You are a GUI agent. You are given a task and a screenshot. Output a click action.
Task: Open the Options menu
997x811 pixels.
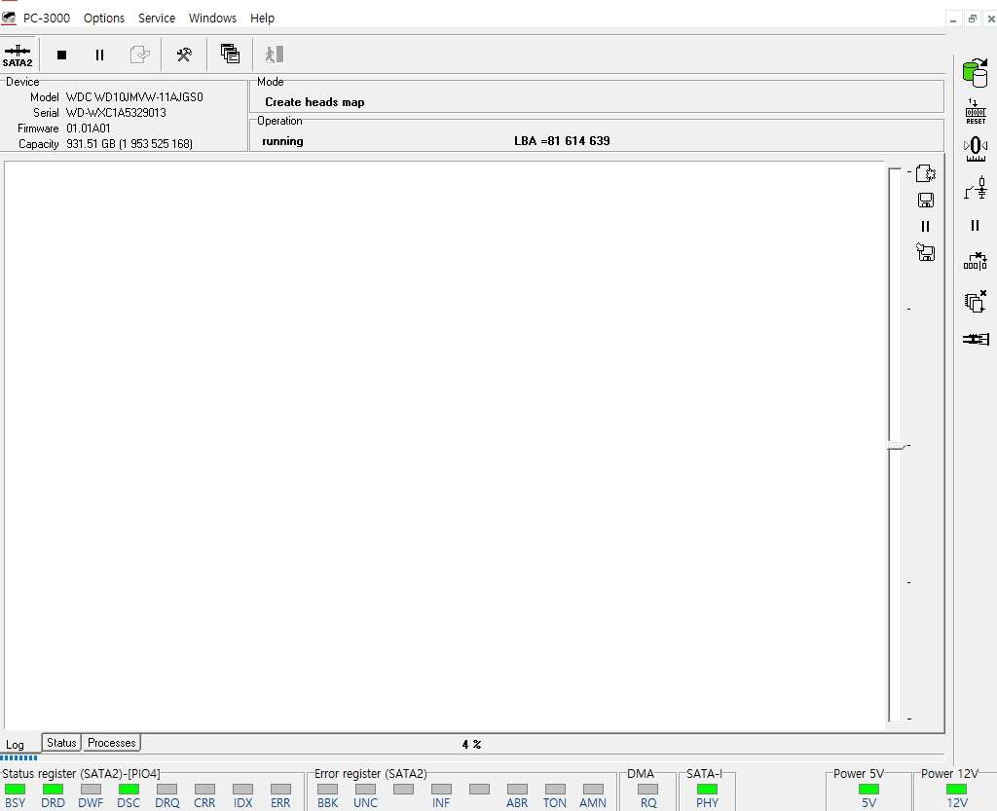pyautogui.click(x=104, y=18)
